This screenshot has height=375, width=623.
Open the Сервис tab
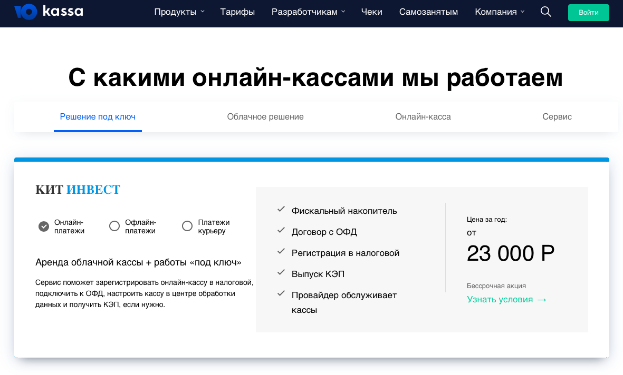[557, 117]
